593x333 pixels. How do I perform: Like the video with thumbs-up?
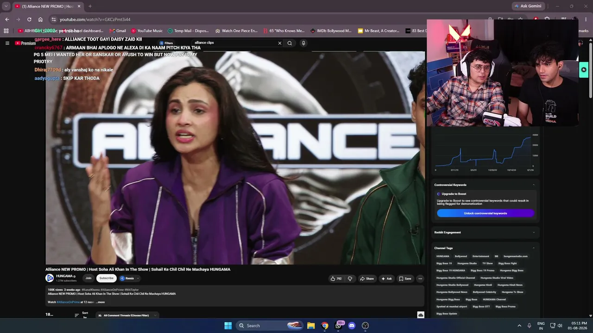(x=336, y=278)
